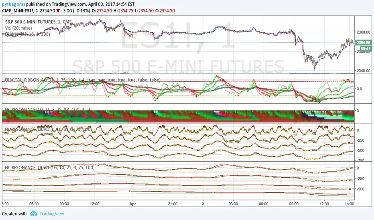
Task: Click the FRACTAL_RIBBON indicator legend
Action: 83,80
